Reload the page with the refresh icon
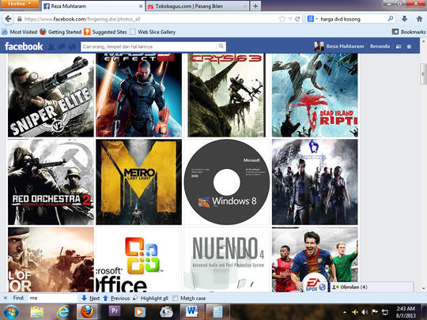 (x=297, y=19)
